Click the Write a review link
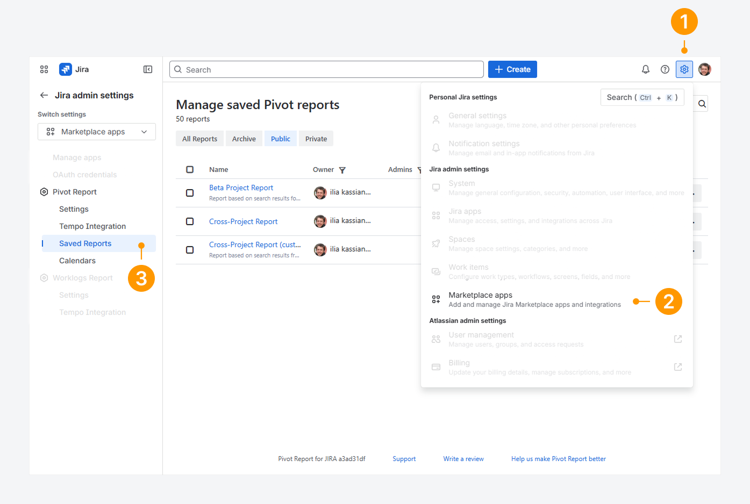The height and width of the screenshot is (504, 750). point(463,459)
